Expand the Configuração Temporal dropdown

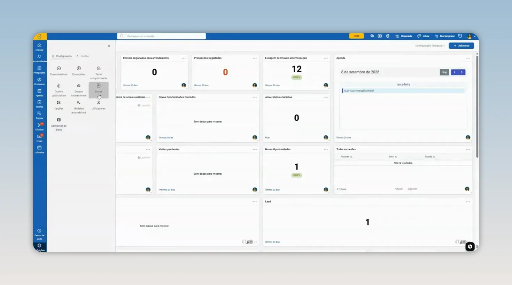click(430, 46)
